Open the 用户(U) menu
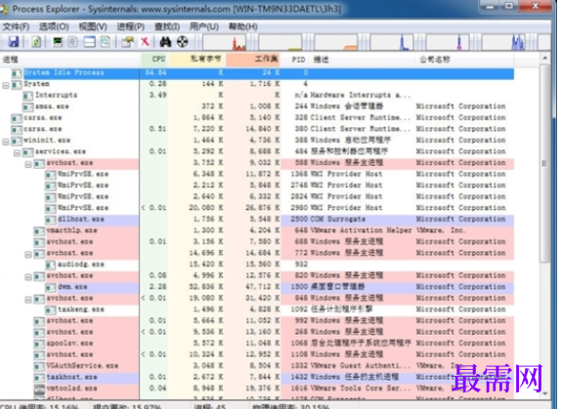This screenshot has height=409, width=561. tap(204, 26)
